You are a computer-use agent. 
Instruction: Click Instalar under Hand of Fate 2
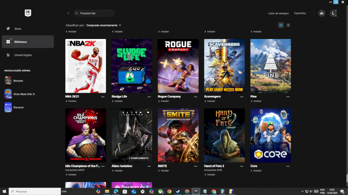(210, 175)
